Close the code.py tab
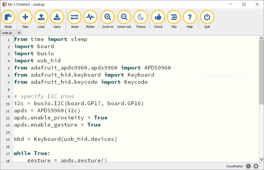 pos(19,33)
